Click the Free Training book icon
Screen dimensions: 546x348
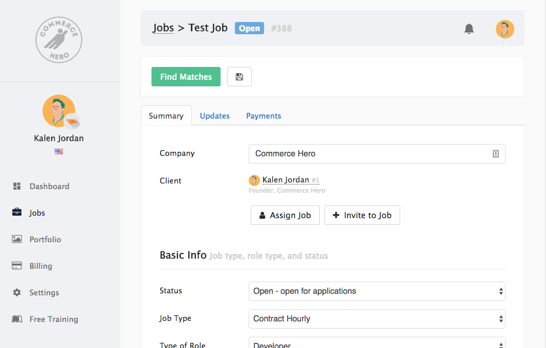[x=17, y=319]
